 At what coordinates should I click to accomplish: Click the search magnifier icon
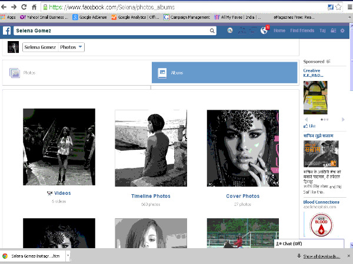[x=212, y=30]
